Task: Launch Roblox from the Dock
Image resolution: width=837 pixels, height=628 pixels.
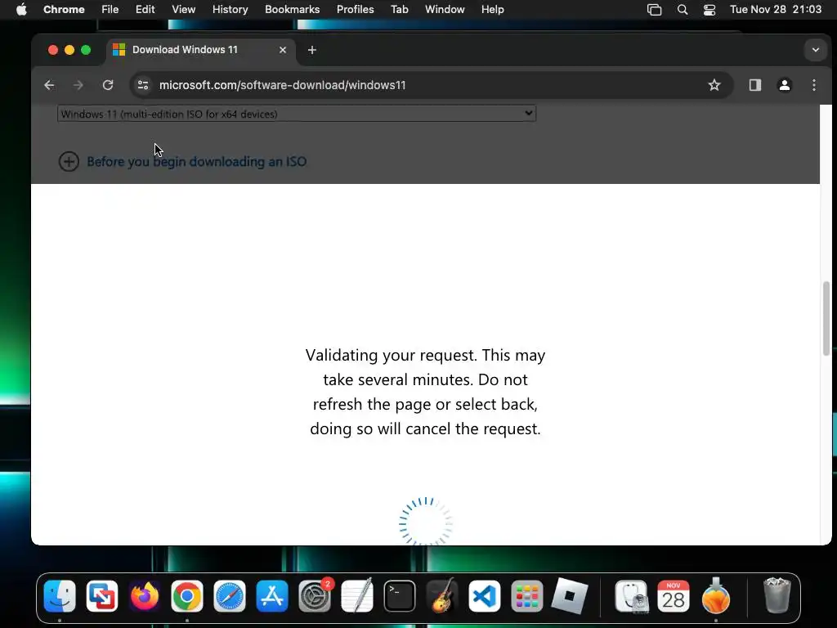Action: [570, 596]
